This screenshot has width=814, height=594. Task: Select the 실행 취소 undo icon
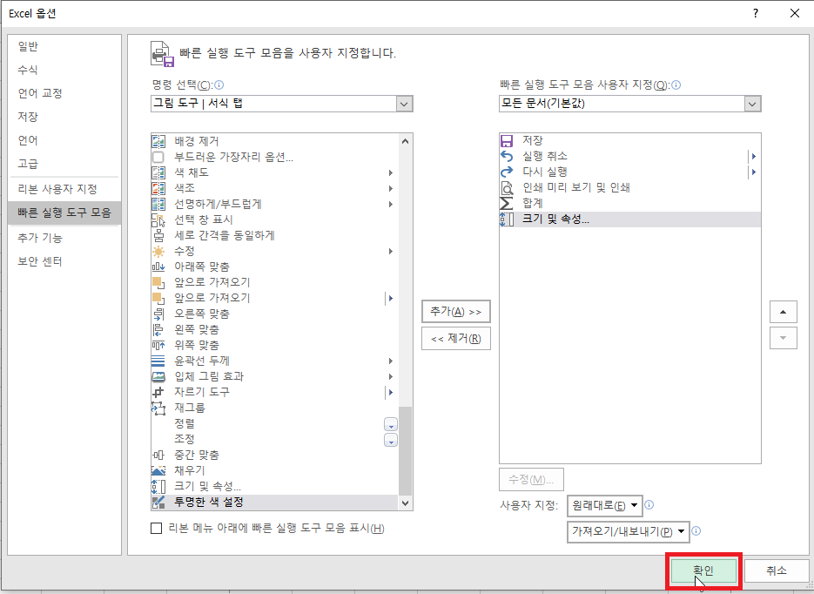[x=506, y=156]
